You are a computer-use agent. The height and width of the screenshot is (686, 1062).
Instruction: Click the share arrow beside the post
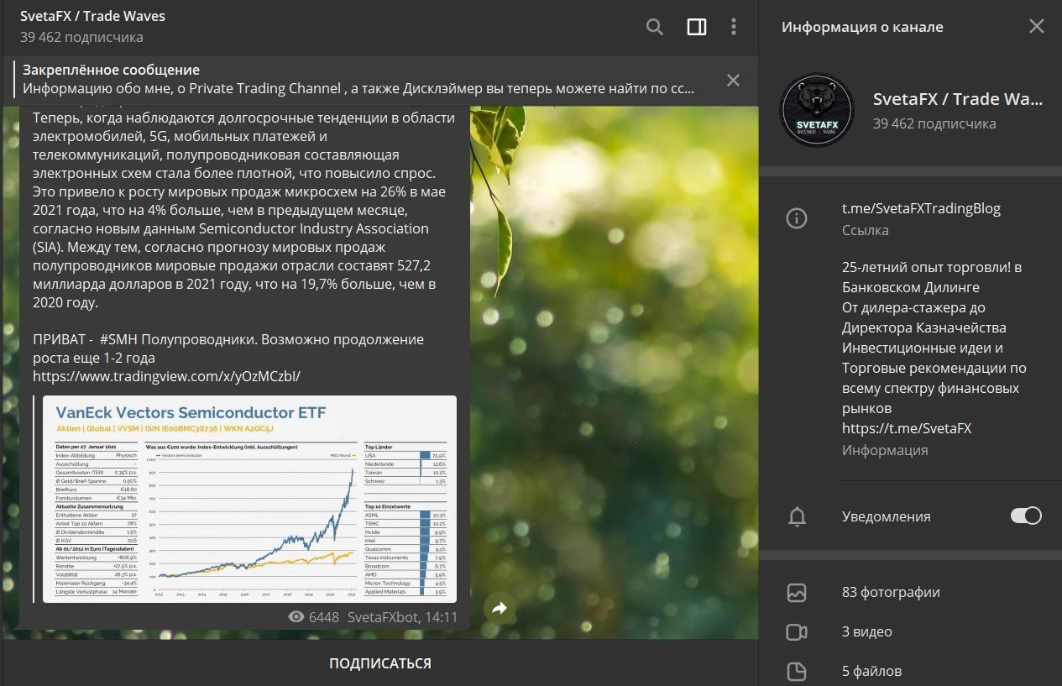click(500, 608)
